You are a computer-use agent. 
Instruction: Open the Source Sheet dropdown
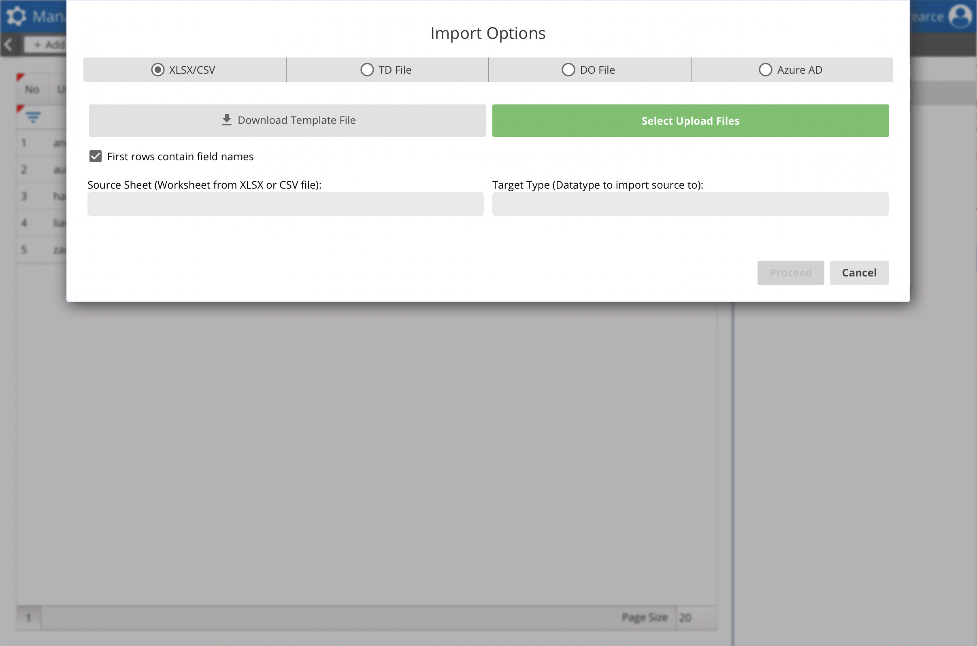click(285, 204)
